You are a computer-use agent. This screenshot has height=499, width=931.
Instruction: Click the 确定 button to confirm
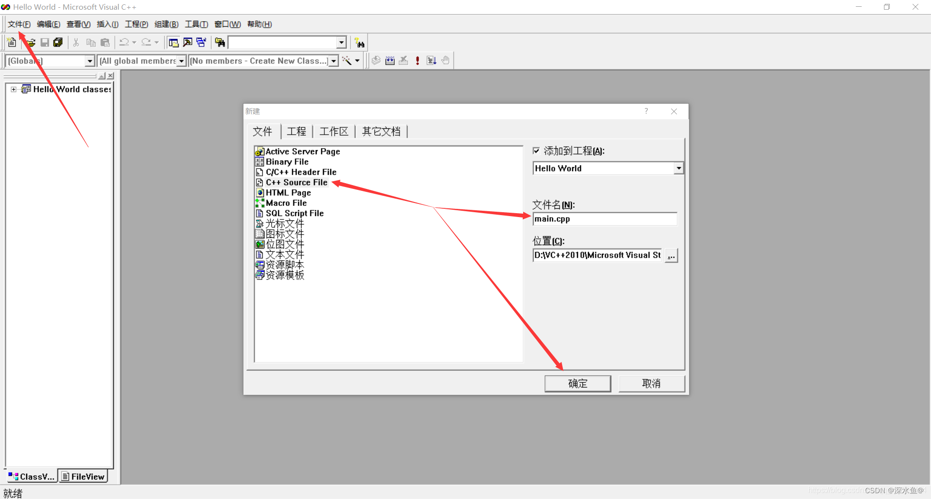click(577, 383)
